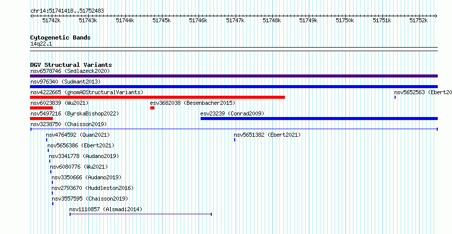Open the nsv5652563 Ebert label
Viewport: 452px width, 234px height.
pos(423,92)
